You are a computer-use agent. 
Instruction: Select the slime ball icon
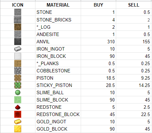[x=18, y=92]
